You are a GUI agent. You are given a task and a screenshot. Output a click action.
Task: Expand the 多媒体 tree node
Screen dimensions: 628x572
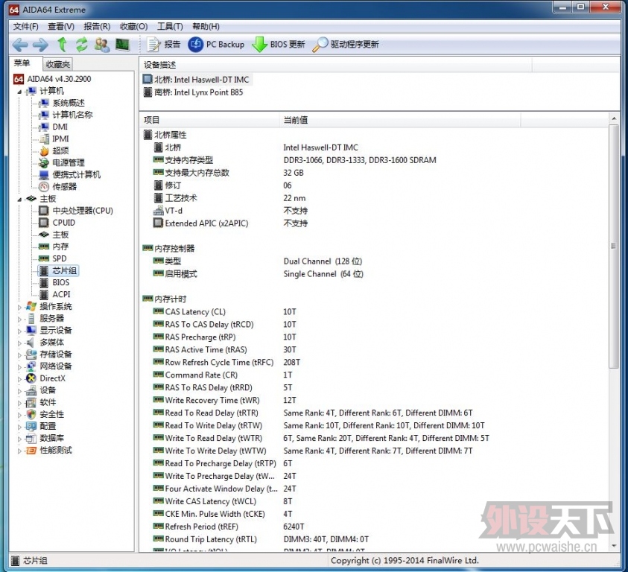pyautogui.click(x=19, y=343)
